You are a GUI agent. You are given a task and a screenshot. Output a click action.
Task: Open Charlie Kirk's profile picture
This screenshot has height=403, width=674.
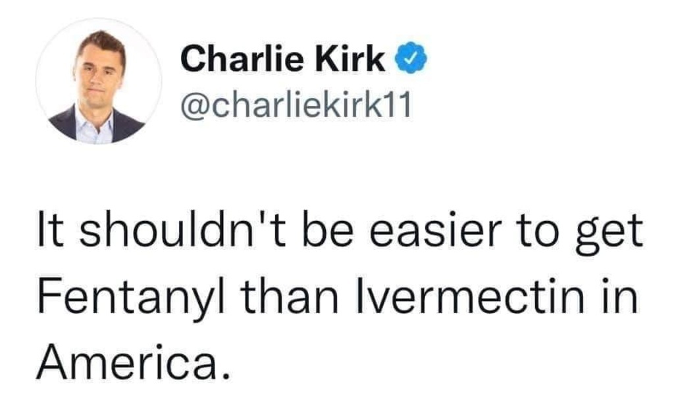click(99, 82)
